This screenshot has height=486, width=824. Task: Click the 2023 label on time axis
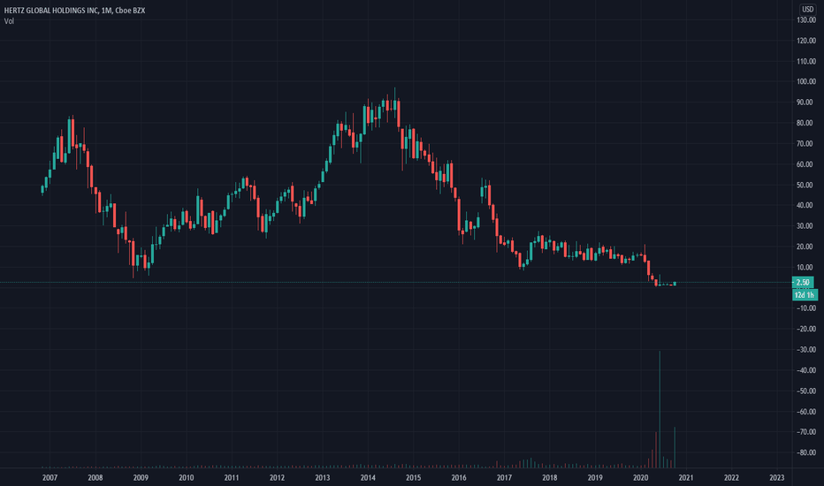pyautogui.click(x=777, y=477)
